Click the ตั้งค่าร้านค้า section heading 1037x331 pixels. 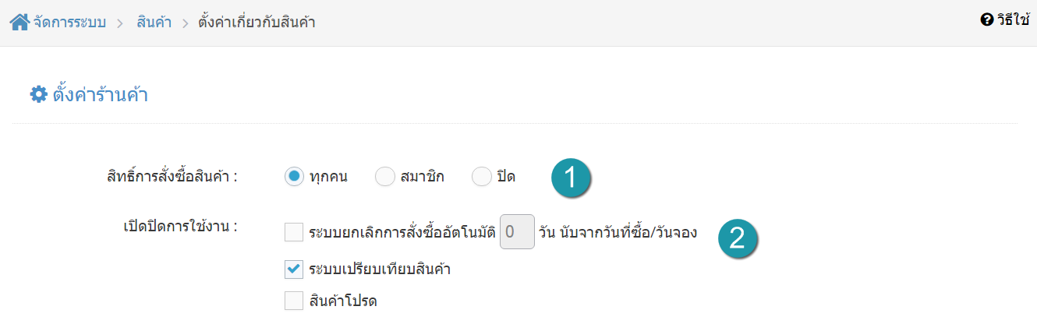coord(101,95)
